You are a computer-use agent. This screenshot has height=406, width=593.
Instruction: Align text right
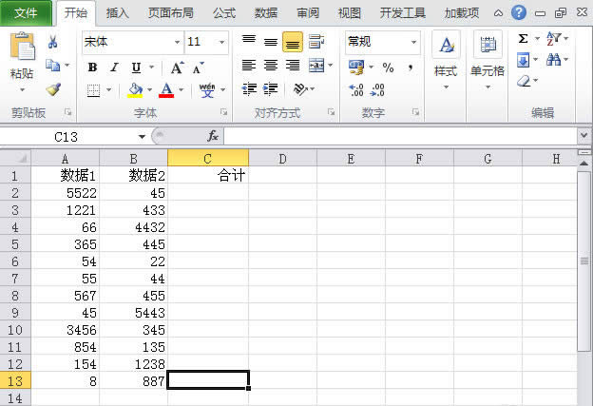pyautogui.click(x=293, y=65)
